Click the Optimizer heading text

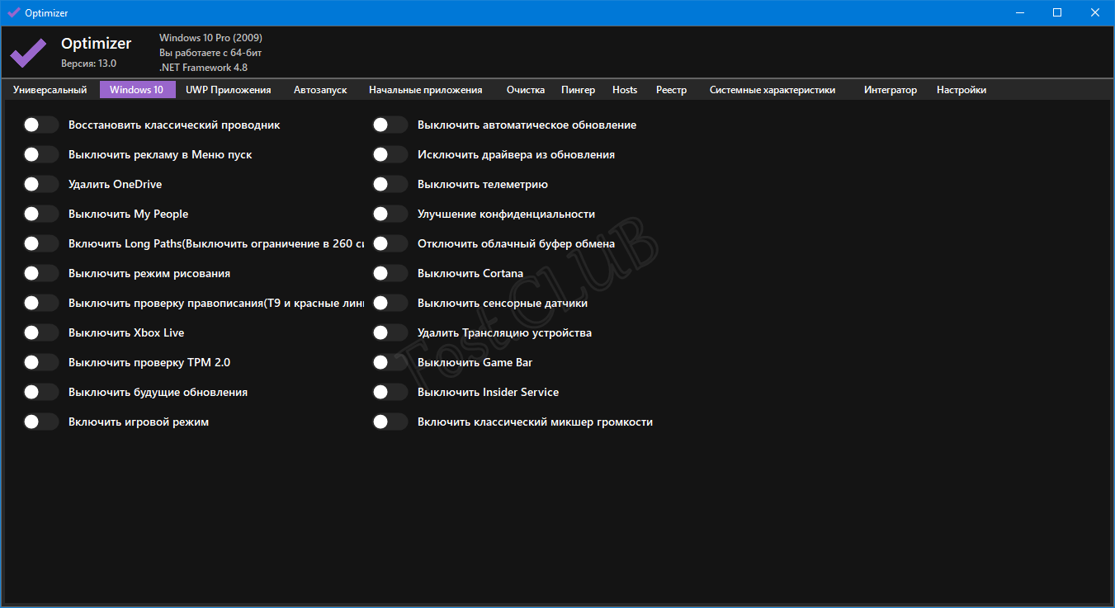pos(96,44)
